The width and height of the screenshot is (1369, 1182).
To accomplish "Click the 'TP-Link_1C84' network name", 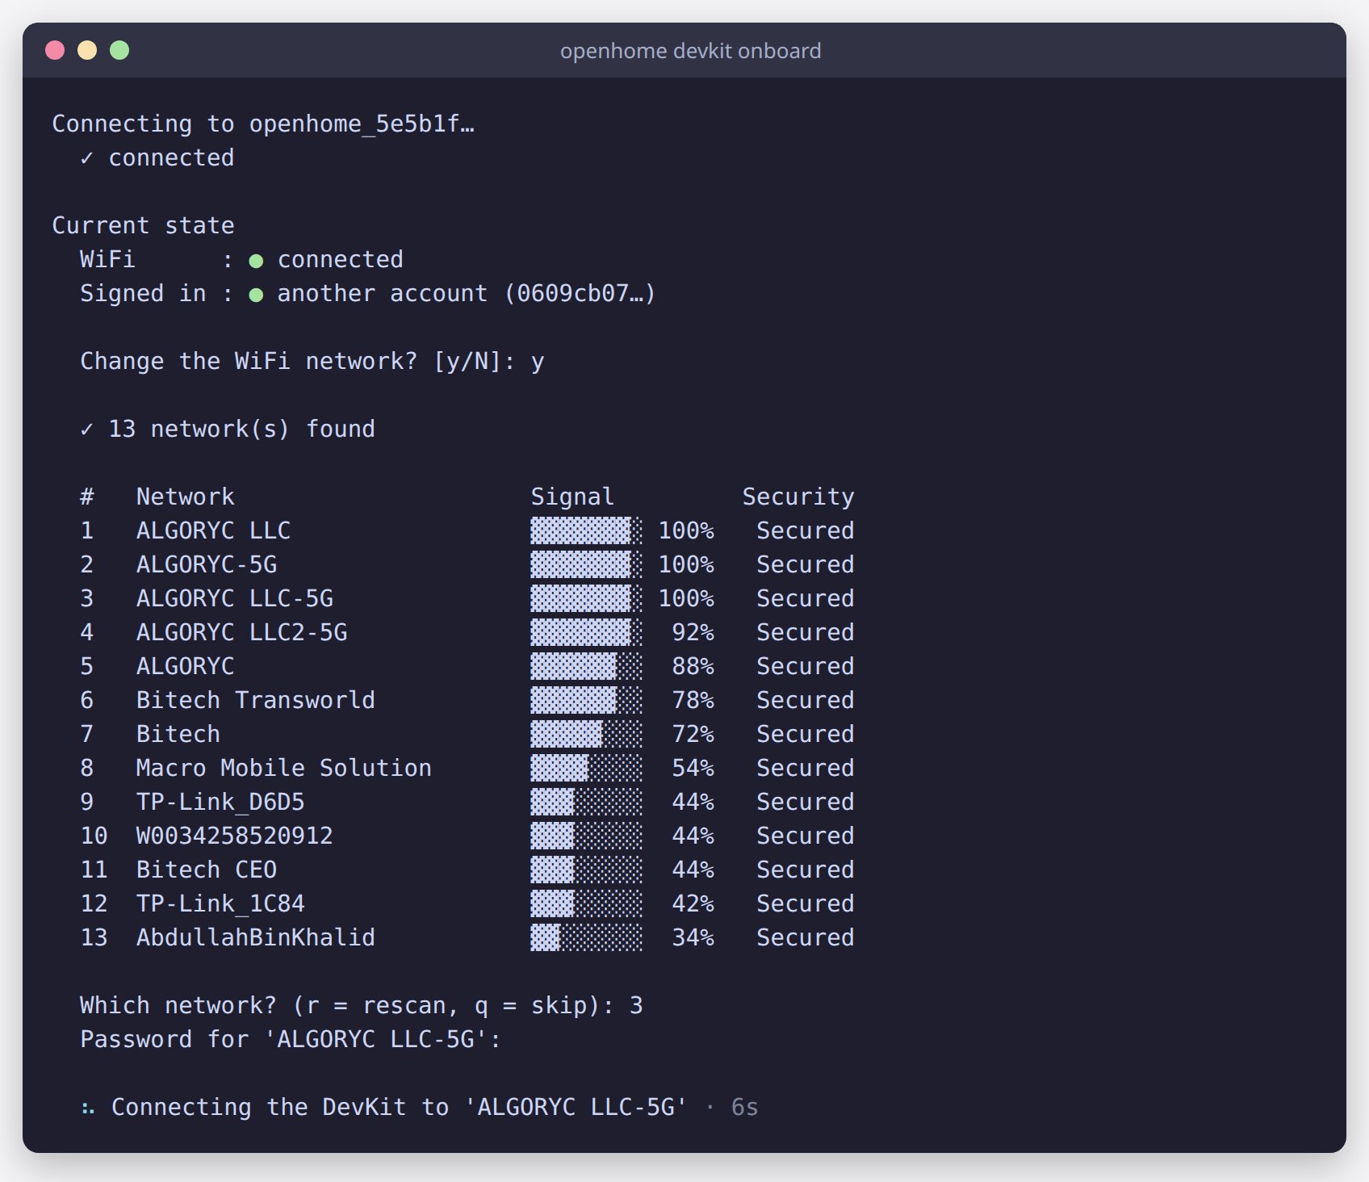I will (220, 903).
